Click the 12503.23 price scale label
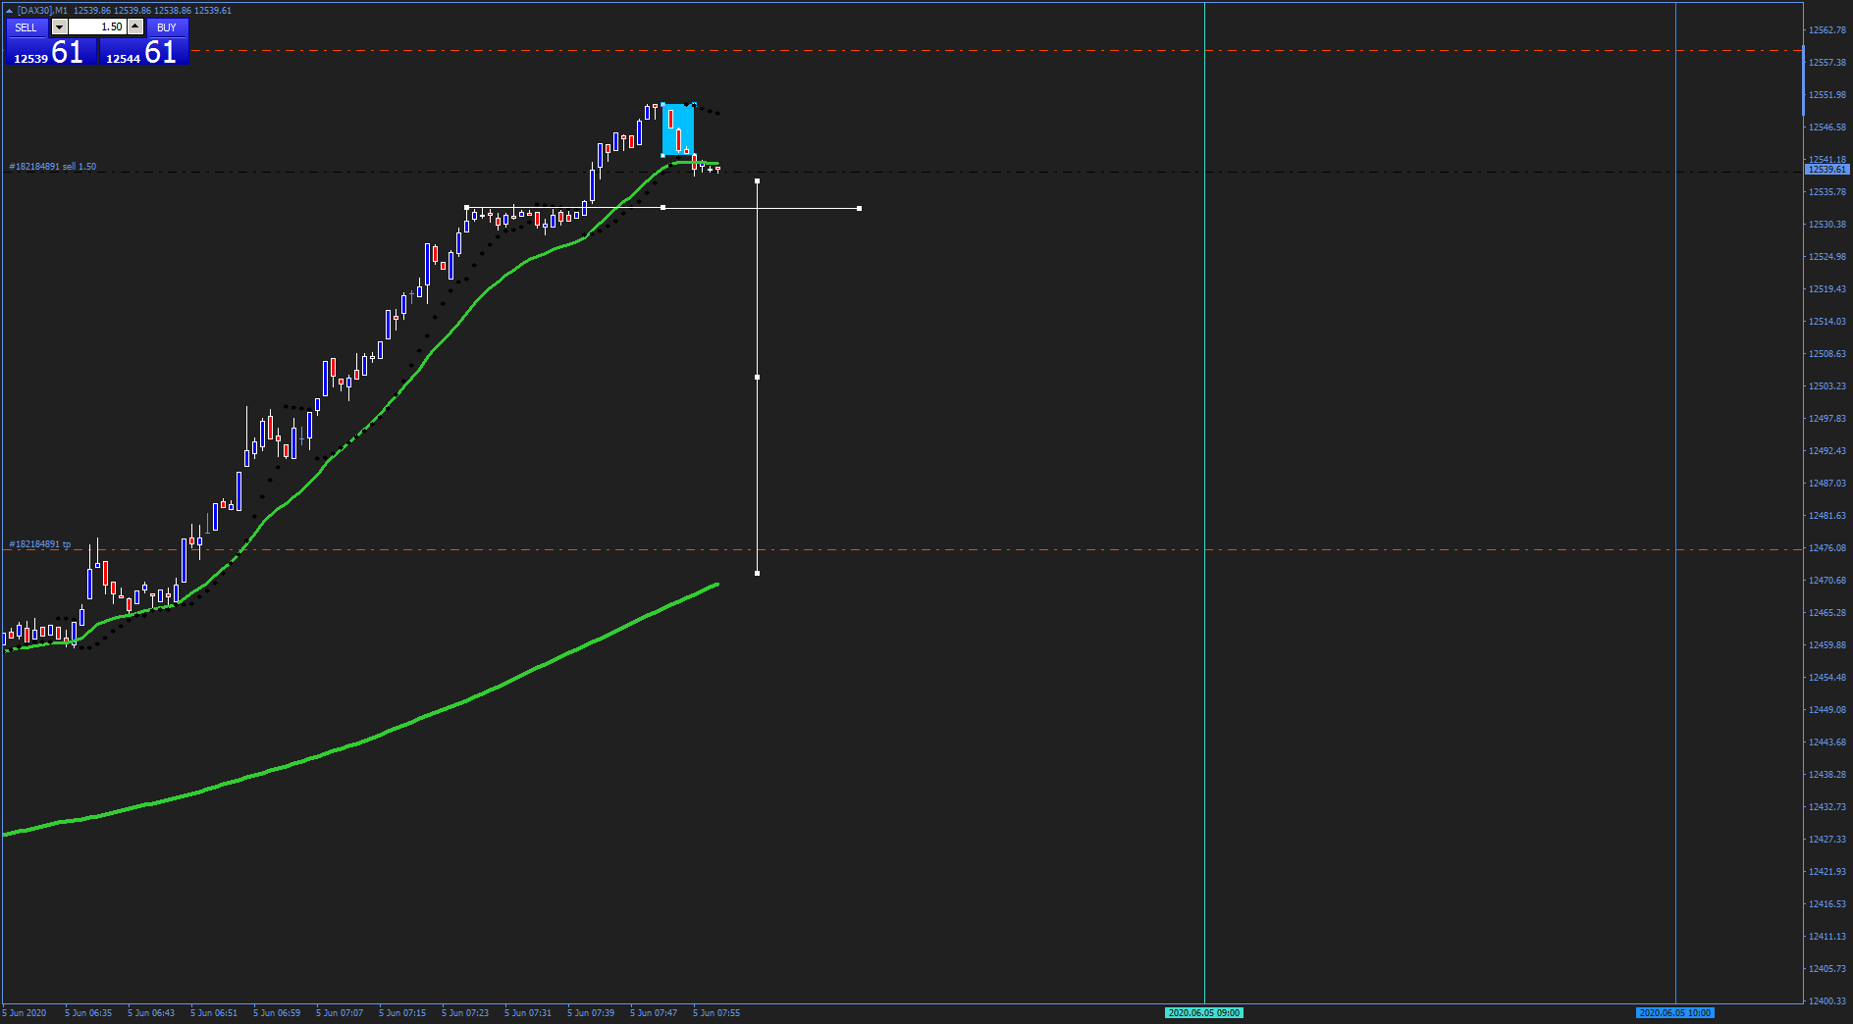 pyautogui.click(x=1827, y=386)
